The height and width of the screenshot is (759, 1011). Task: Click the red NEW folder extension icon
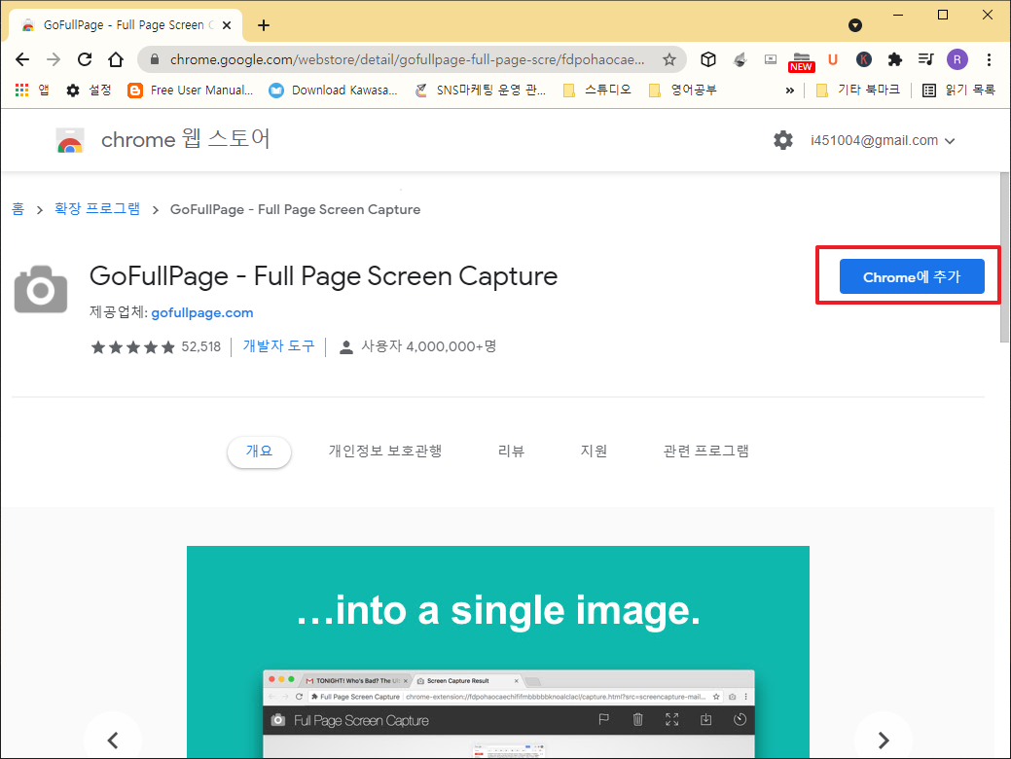(800, 59)
